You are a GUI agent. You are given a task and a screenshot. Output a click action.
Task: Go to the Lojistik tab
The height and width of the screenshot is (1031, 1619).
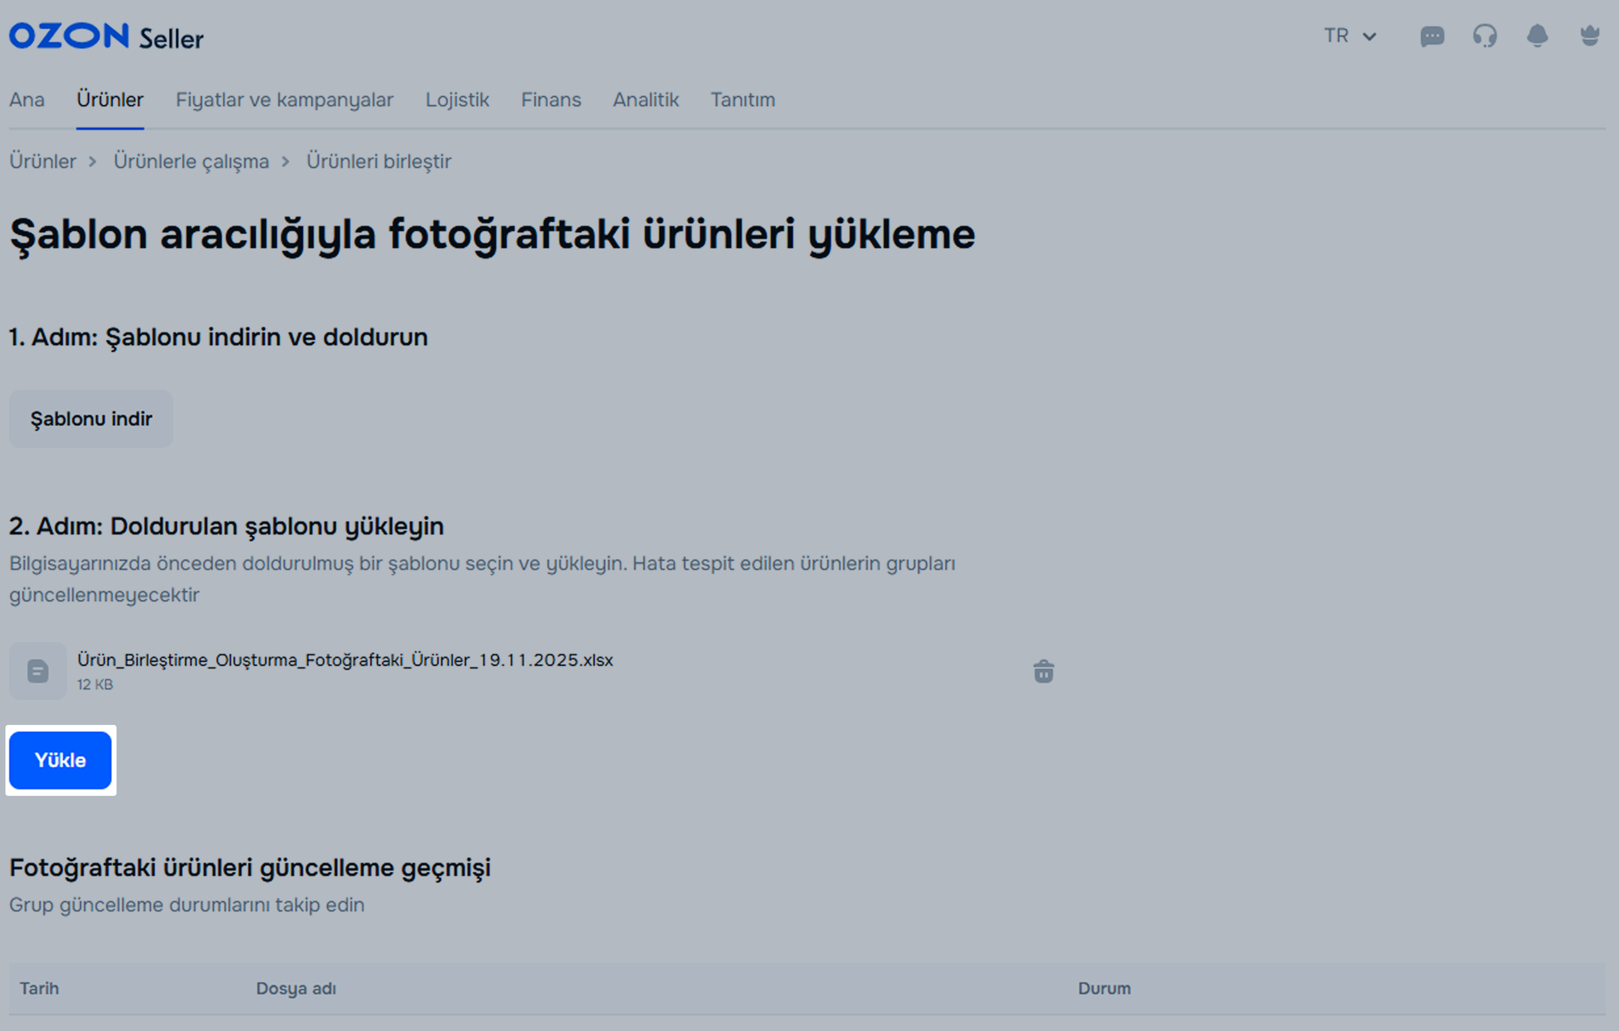click(x=457, y=100)
